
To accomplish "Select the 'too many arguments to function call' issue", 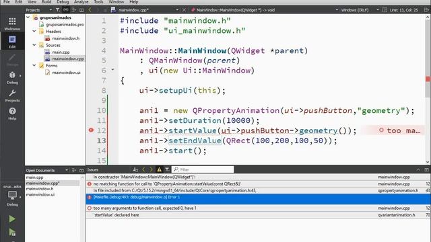I will 259,208.
